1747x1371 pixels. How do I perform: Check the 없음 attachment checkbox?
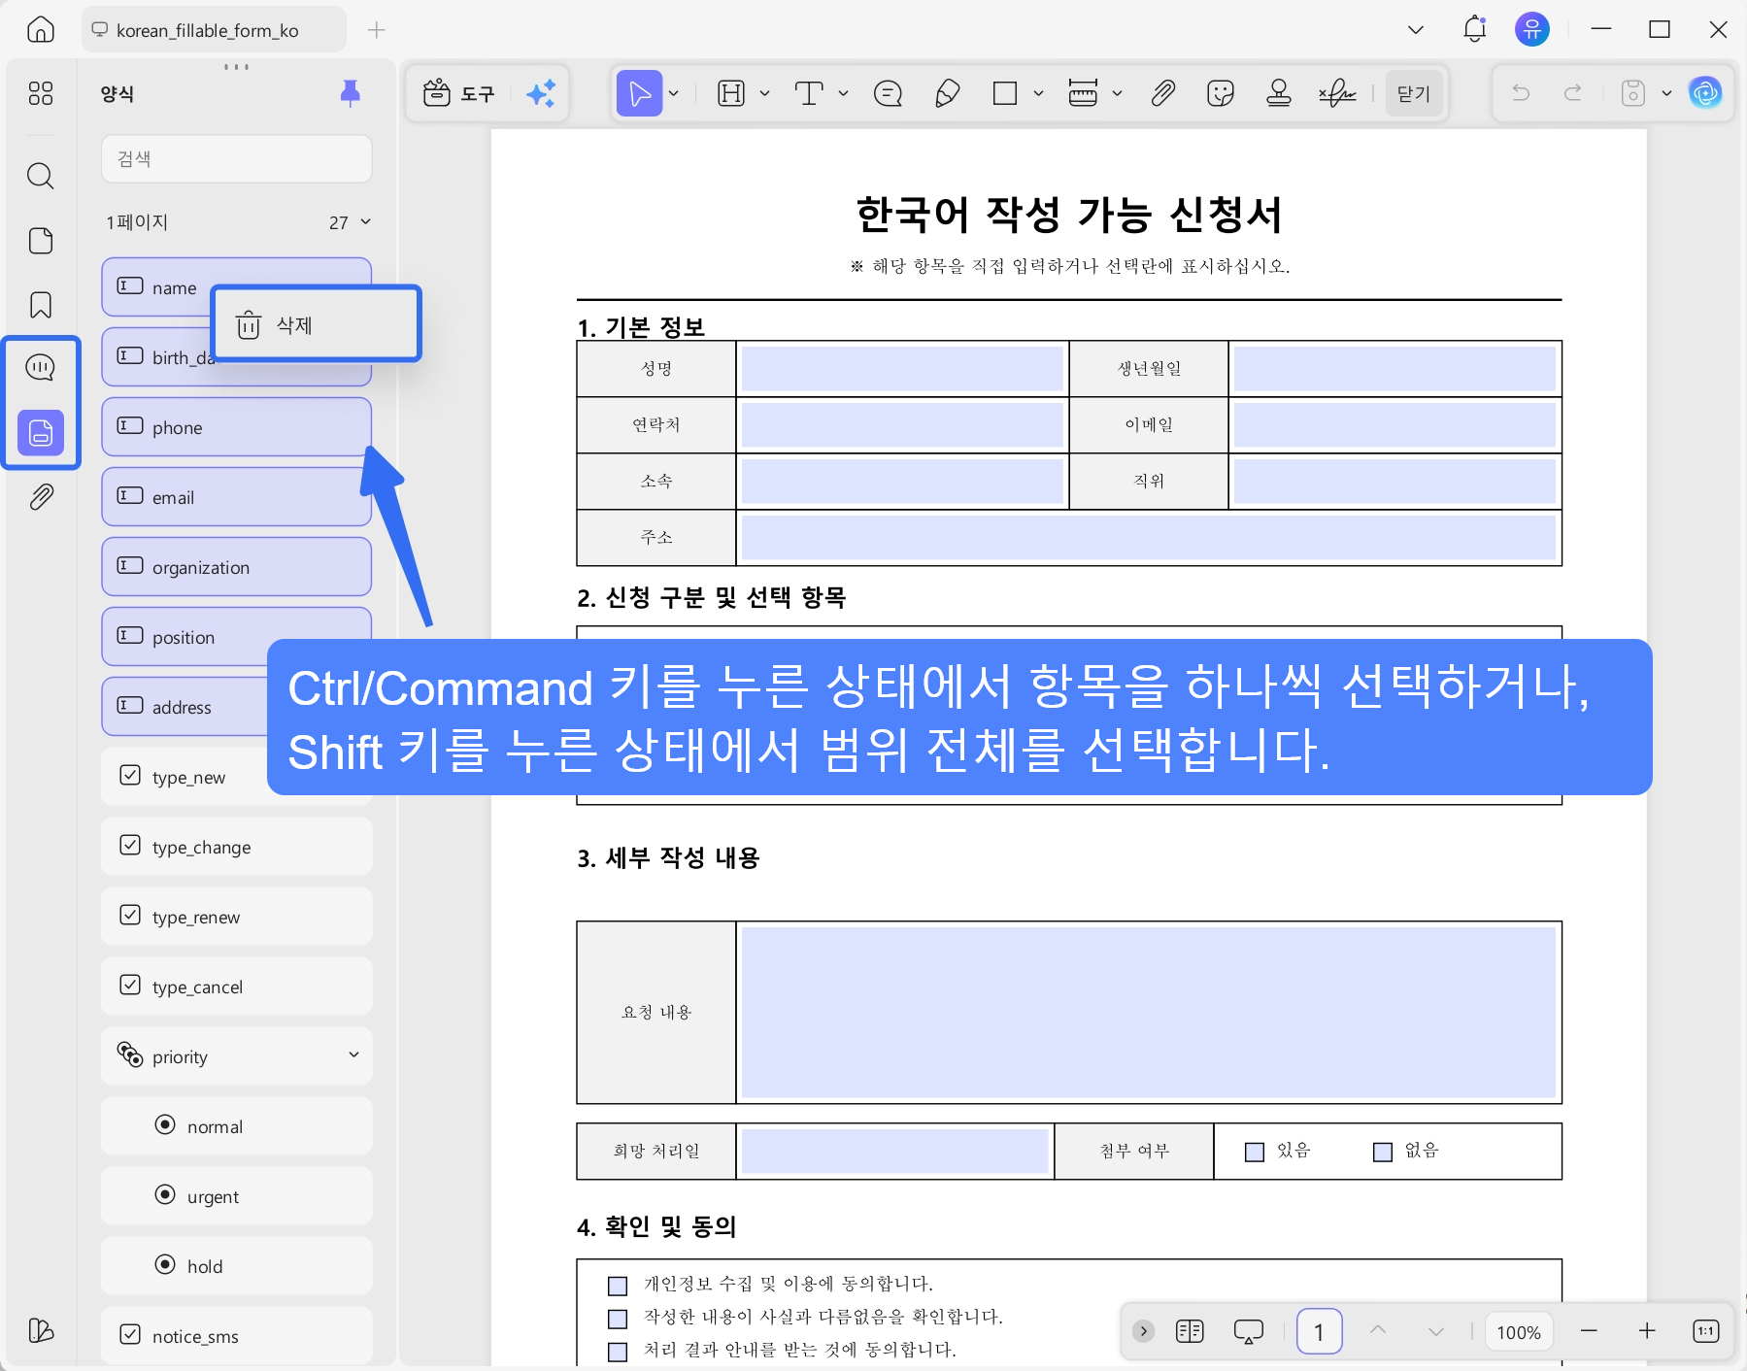(x=1383, y=1152)
